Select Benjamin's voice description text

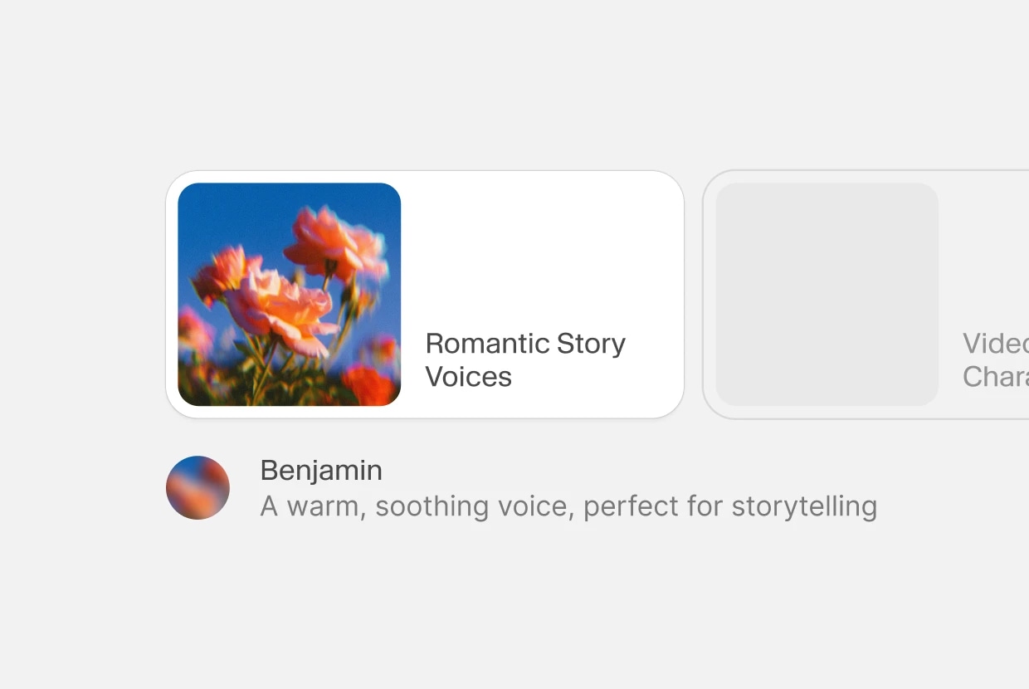pos(568,506)
